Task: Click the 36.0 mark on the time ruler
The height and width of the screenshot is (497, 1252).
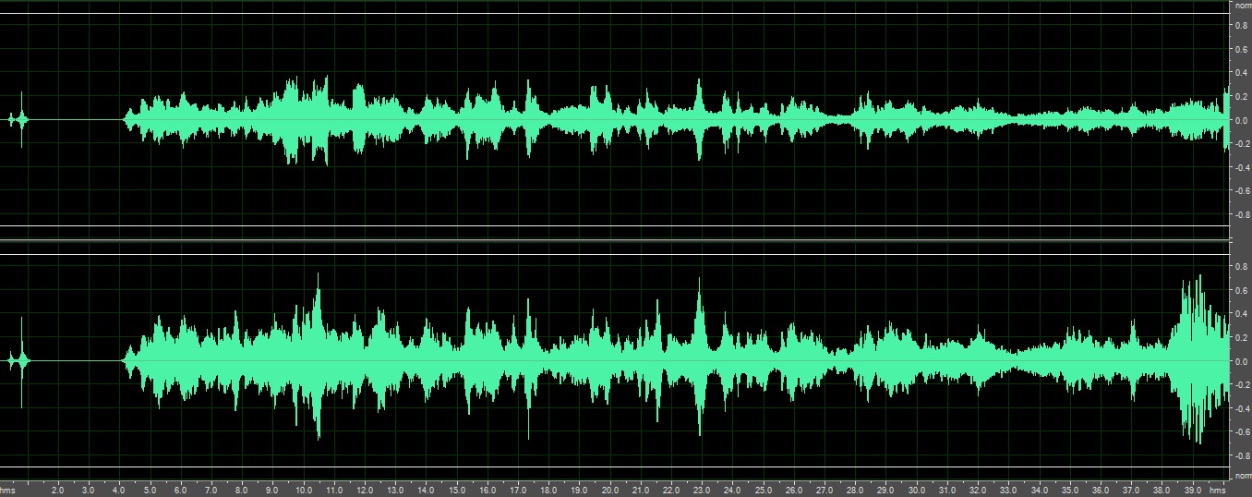Action: [x=1101, y=491]
